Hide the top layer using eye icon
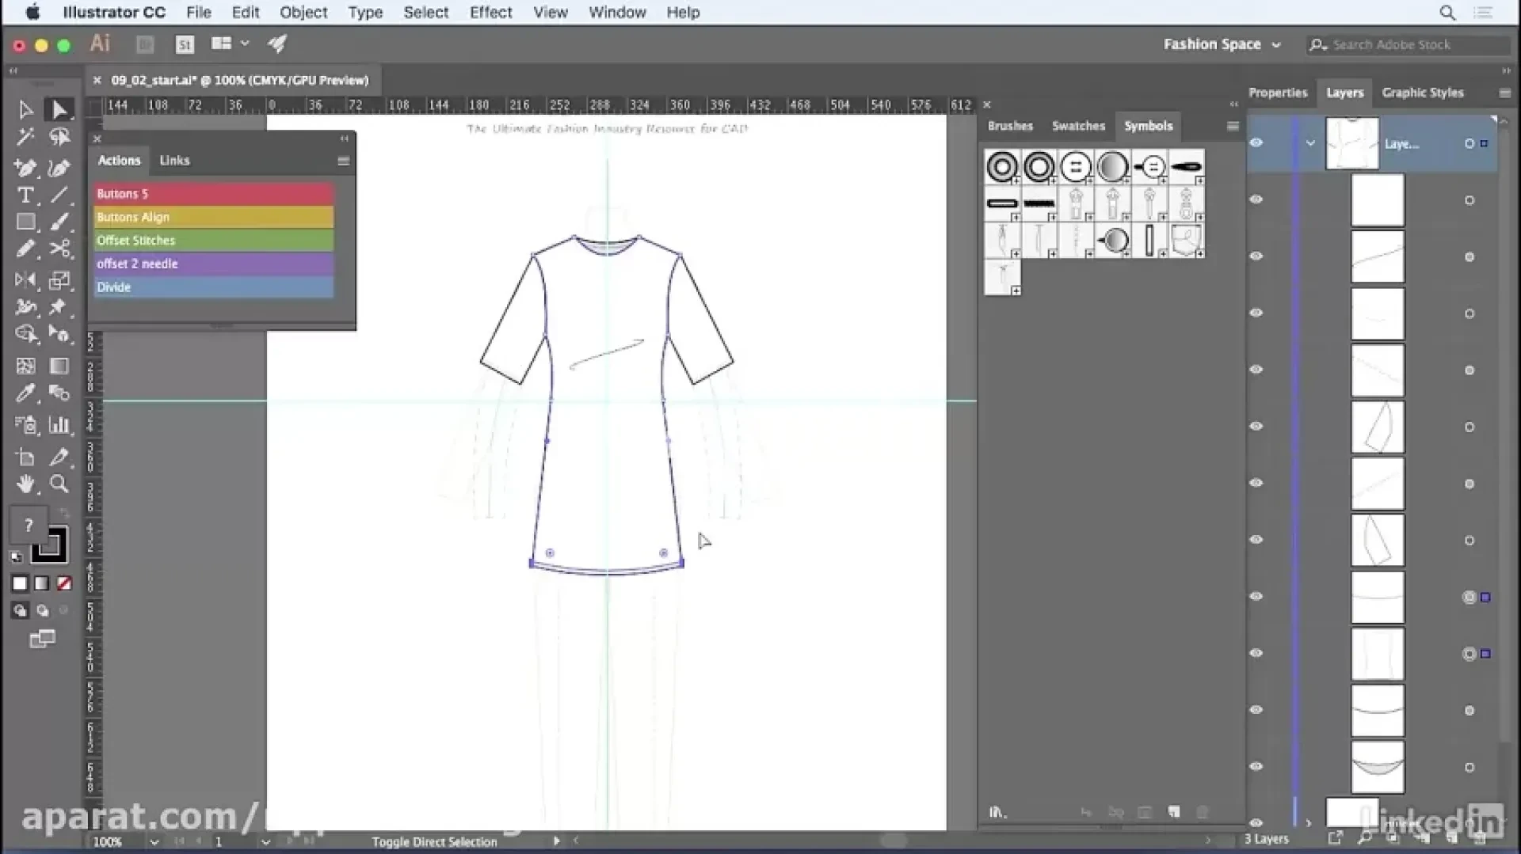Viewport: 1521px width, 854px height. coord(1256,143)
